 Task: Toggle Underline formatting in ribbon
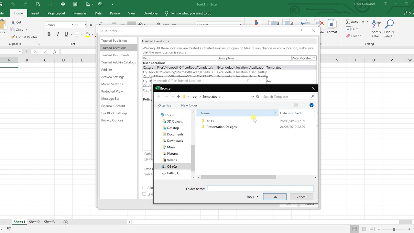[x=66, y=34]
